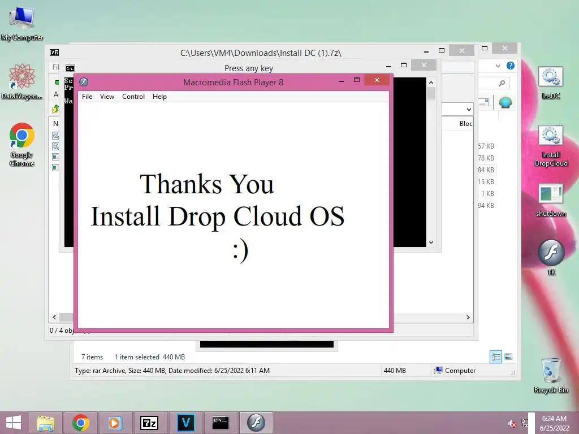Click the shell icon in Explorer toolbar
The image size is (579, 434).
[505, 102]
